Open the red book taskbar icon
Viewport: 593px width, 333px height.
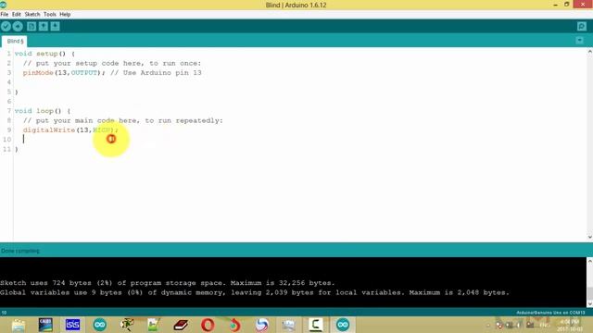[181, 325]
